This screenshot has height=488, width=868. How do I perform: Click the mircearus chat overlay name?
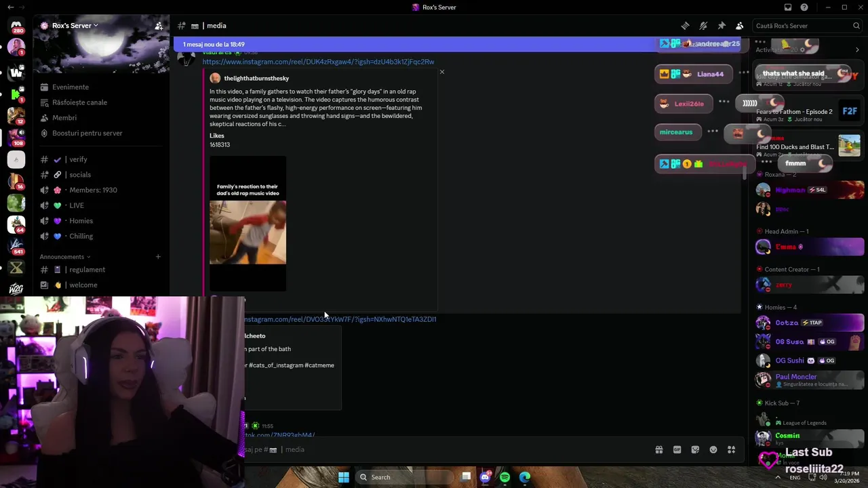[x=676, y=132]
